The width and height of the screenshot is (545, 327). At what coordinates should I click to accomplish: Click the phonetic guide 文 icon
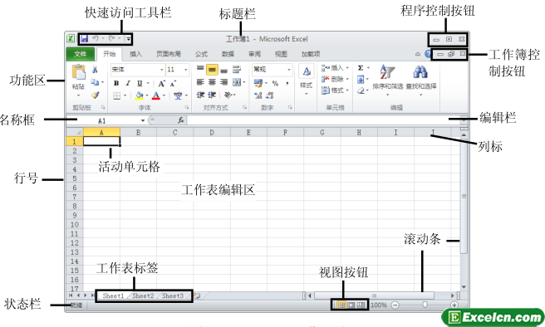178,95
